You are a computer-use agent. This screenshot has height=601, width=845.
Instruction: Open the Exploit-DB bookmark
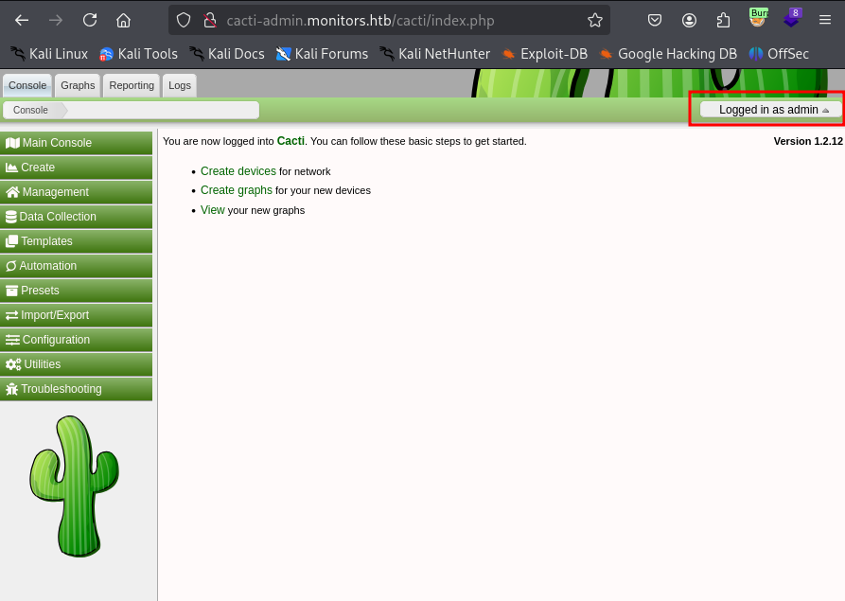pos(544,54)
